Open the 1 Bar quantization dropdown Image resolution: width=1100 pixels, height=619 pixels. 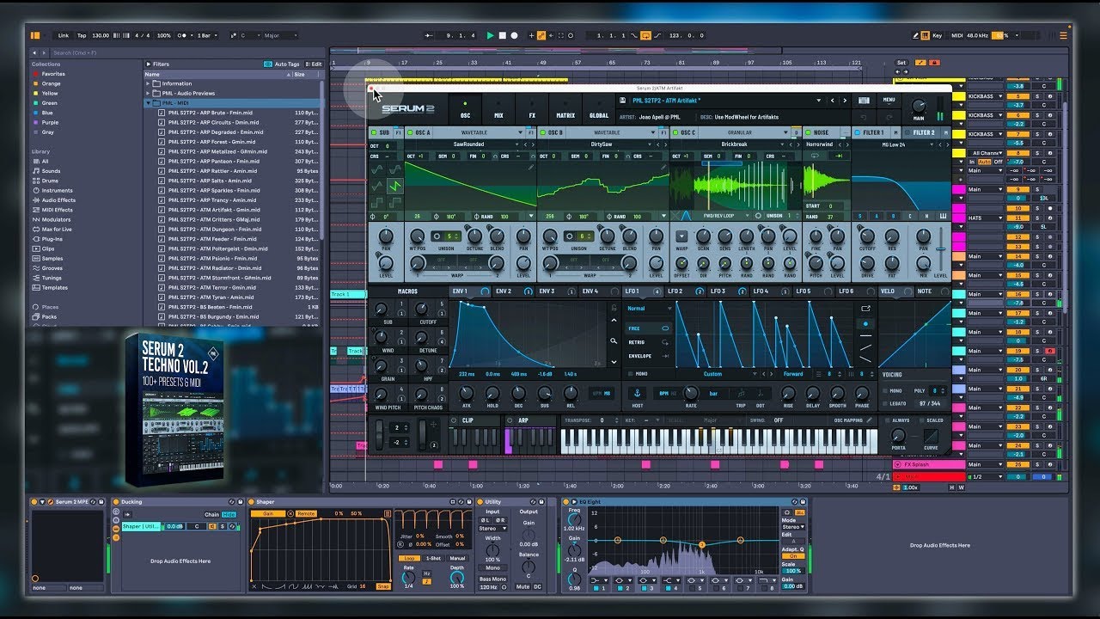pyautogui.click(x=207, y=35)
